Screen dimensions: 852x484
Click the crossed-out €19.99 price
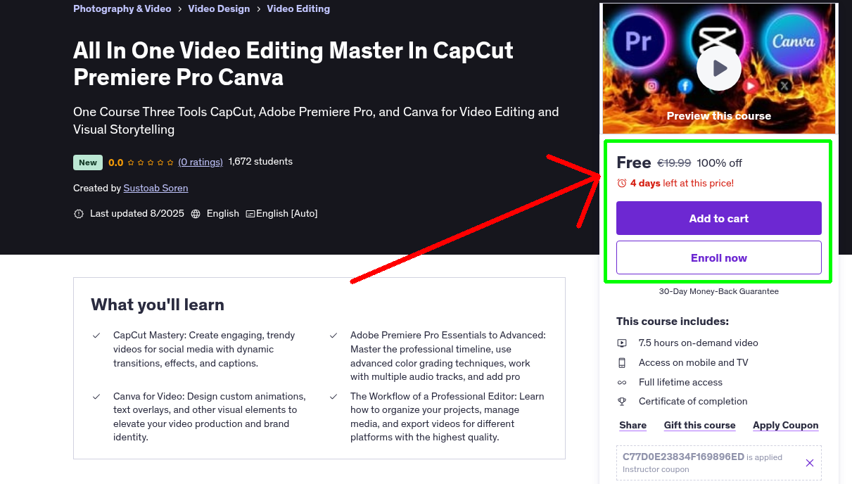point(674,163)
